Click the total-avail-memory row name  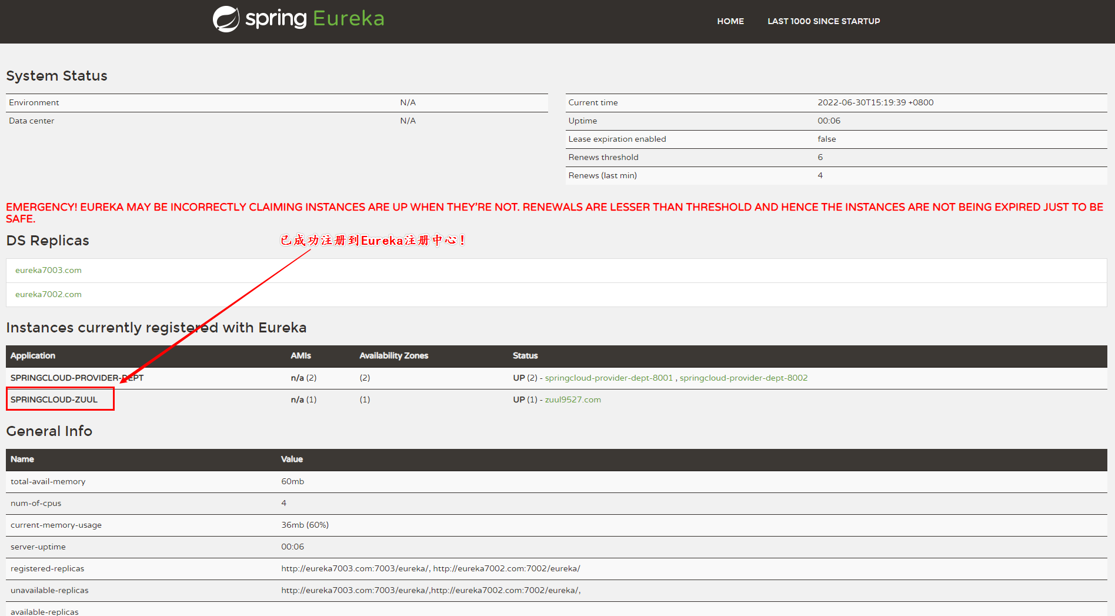48,481
